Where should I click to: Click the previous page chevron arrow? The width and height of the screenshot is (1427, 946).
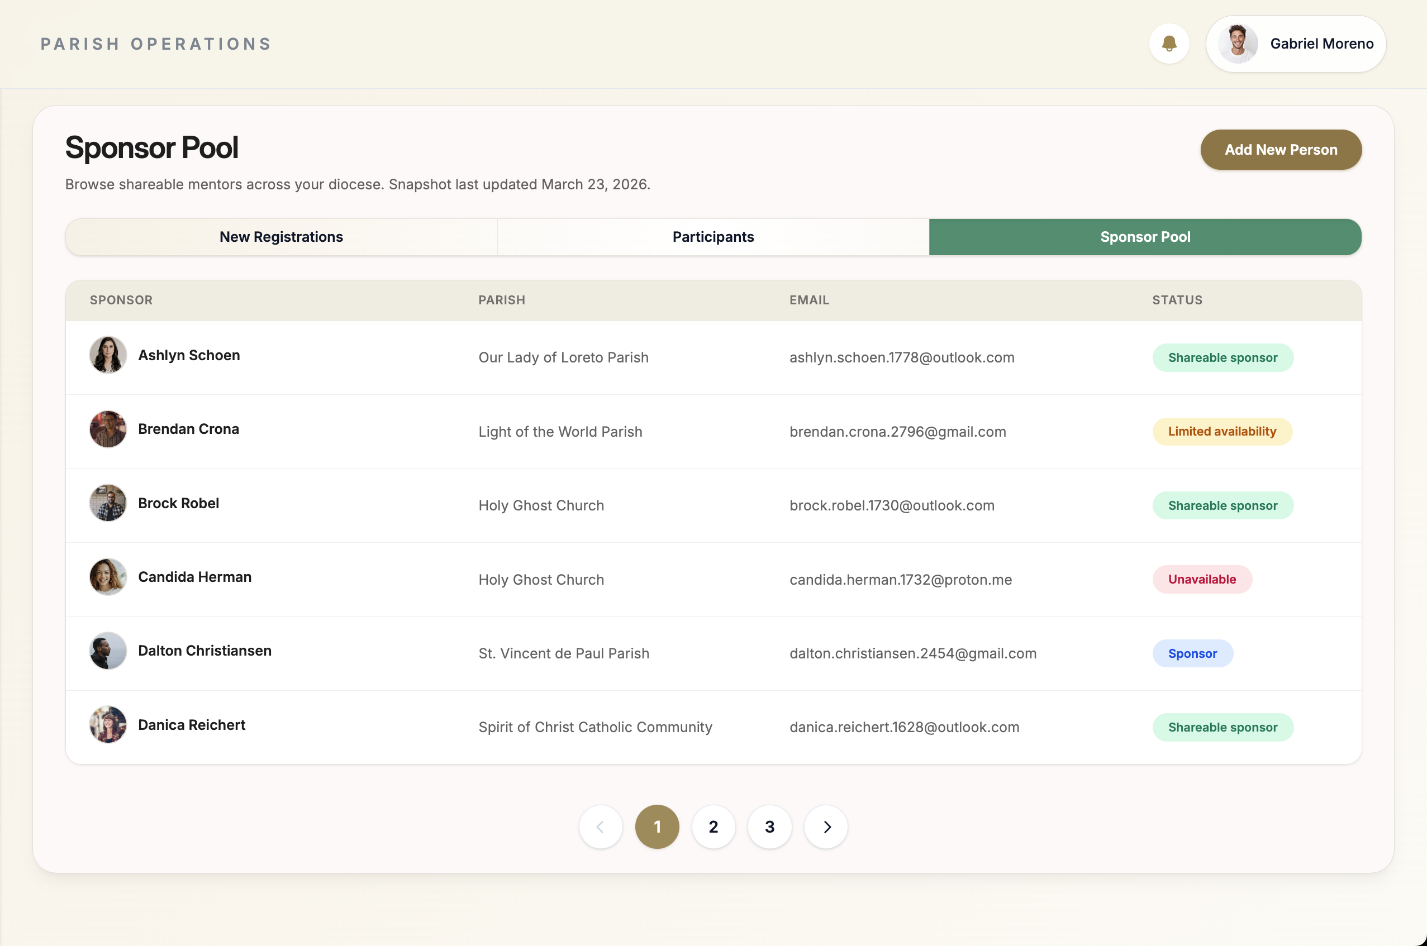pos(600,826)
